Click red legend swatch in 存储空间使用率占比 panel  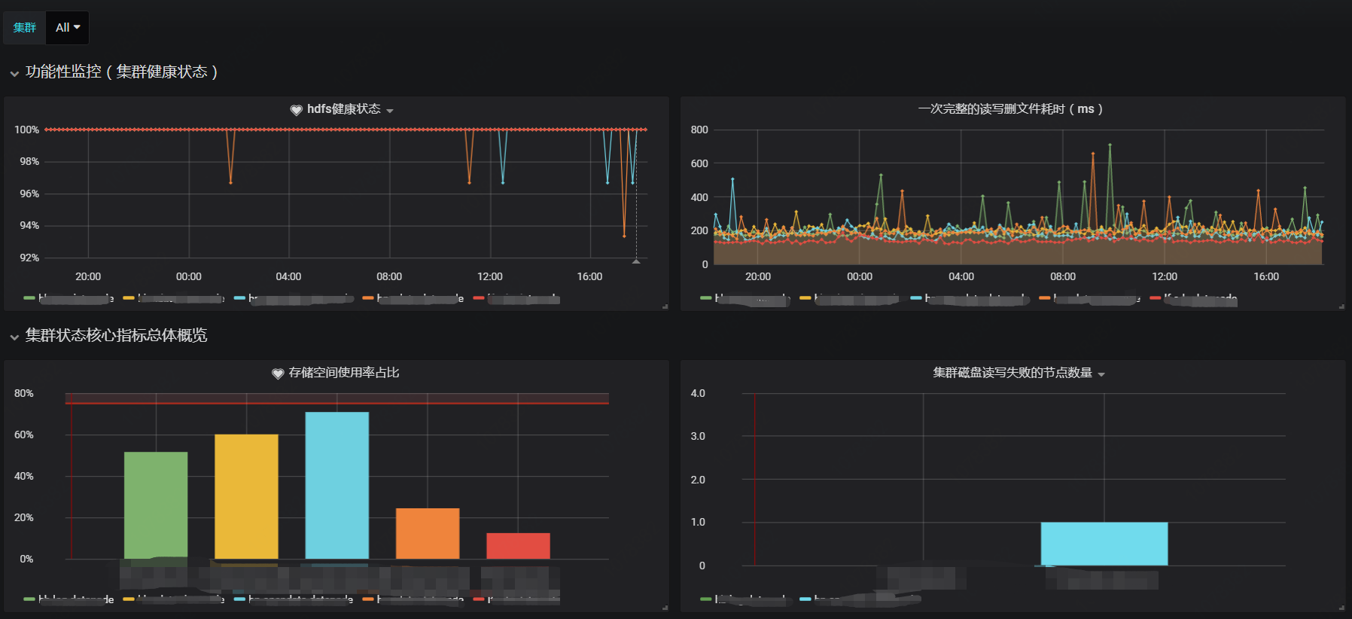(479, 599)
